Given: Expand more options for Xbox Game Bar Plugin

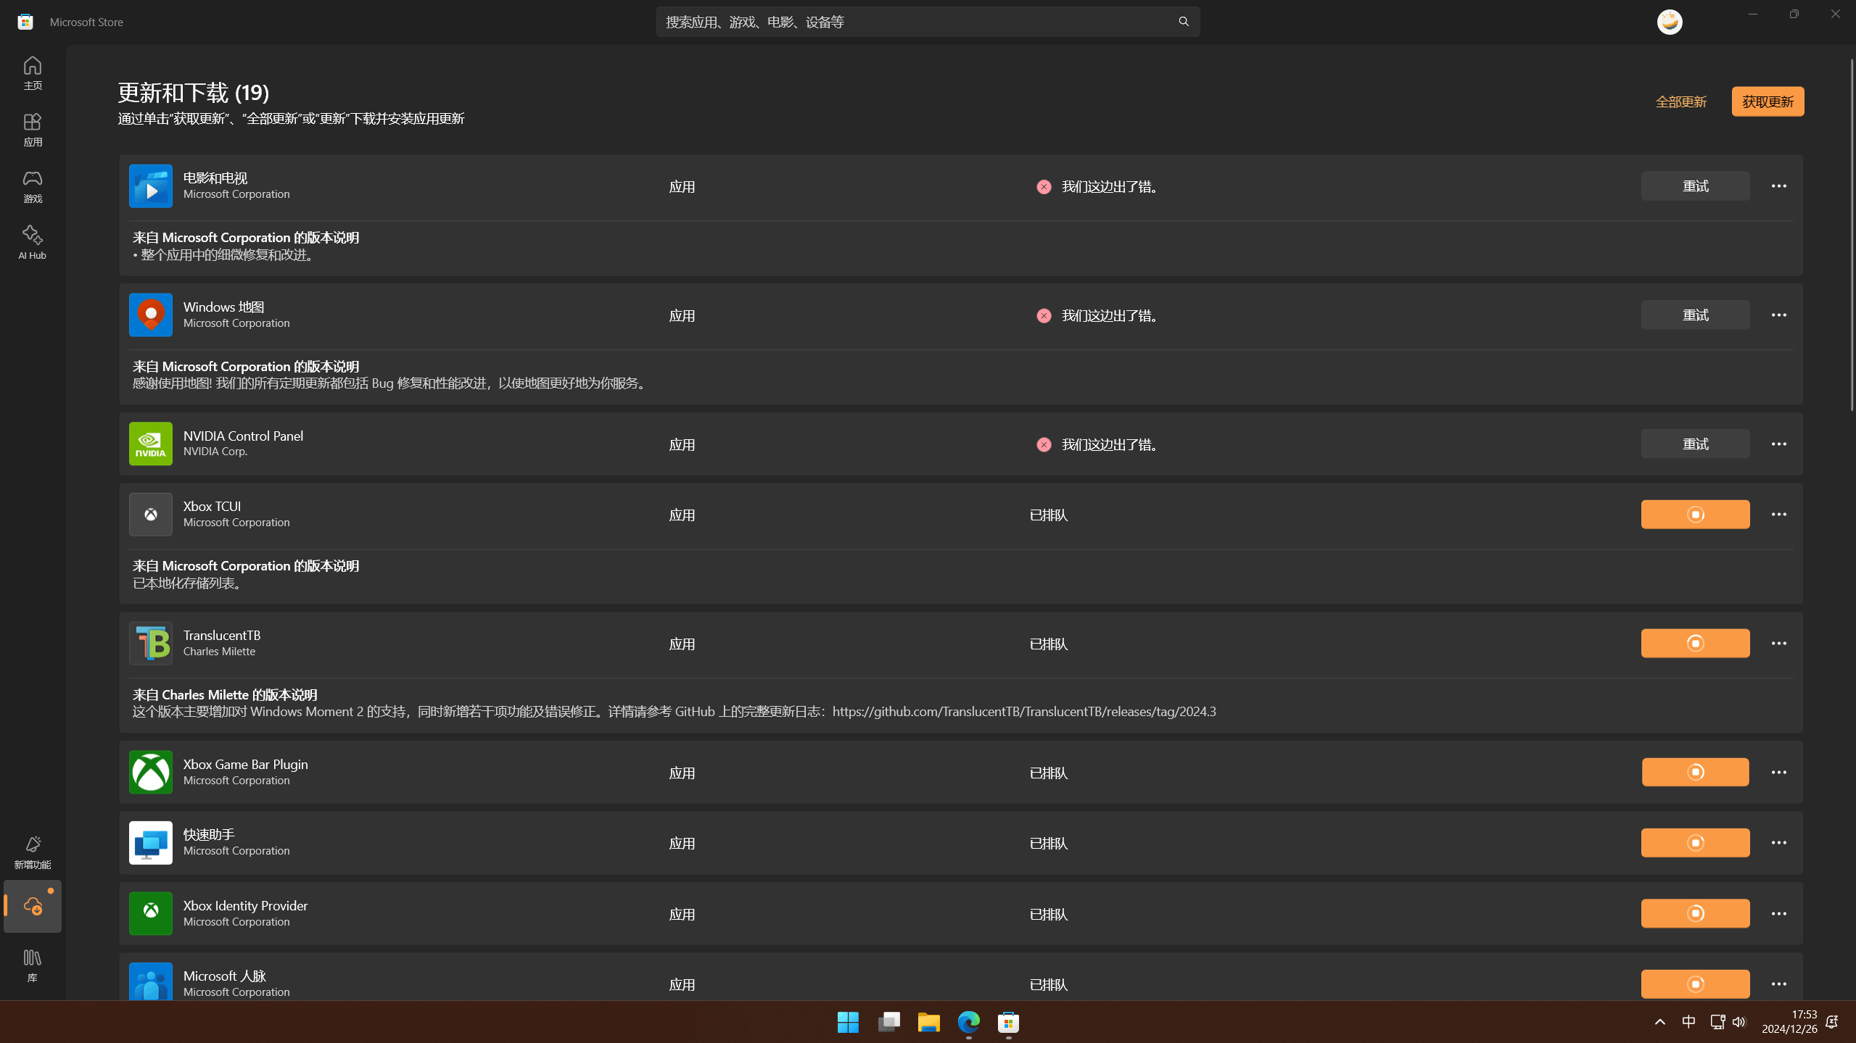Looking at the screenshot, I should tap(1778, 773).
